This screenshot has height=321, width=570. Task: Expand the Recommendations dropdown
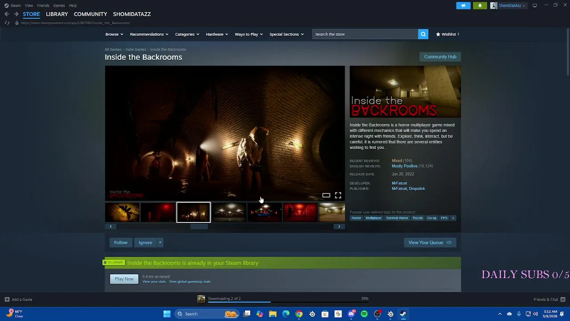tap(149, 34)
